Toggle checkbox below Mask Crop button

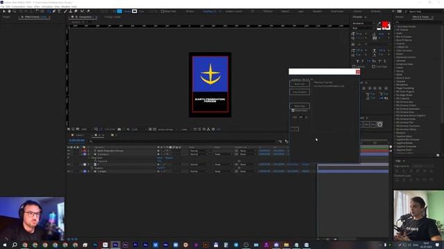click(293, 111)
